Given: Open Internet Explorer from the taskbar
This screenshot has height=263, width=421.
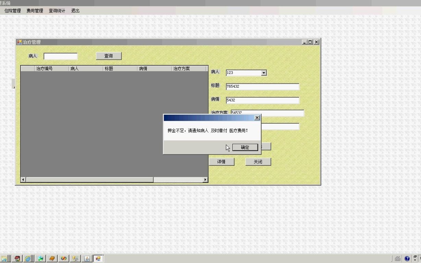Looking at the screenshot, I should pyautogui.click(x=28, y=258).
